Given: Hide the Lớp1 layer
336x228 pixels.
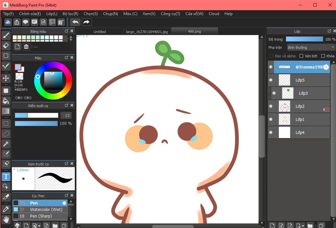Looking at the screenshot, I should (x=271, y=119).
